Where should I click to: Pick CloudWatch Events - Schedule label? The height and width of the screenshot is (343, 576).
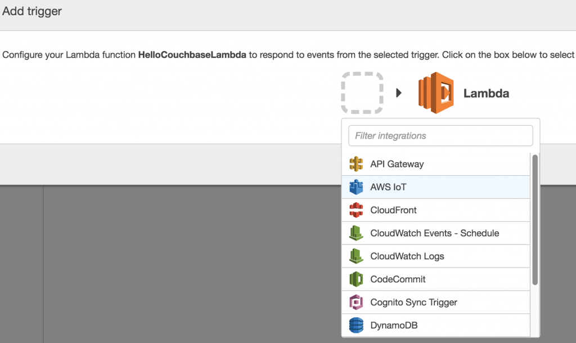click(435, 233)
